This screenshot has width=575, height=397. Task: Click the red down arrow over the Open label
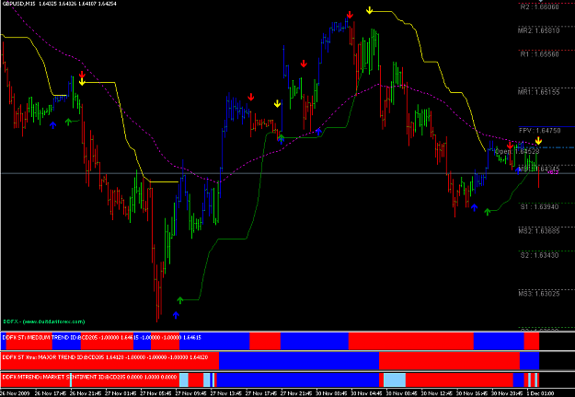[x=510, y=146]
